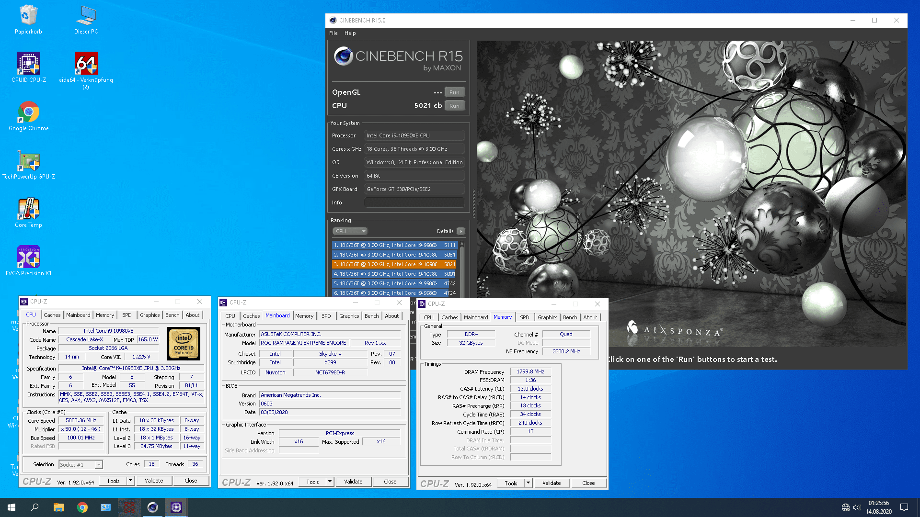Click Tools button in right CPU-Z window
Viewport: 920px width, 517px height.
[x=511, y=483]
